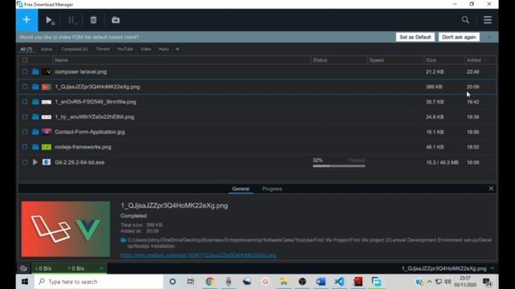Sort by the Status column header
This screenshot has height=289, width=515.
click(x=320, y=60)
